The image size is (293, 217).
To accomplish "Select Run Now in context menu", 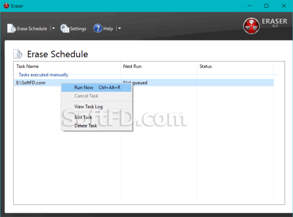I will click(96, 87).
